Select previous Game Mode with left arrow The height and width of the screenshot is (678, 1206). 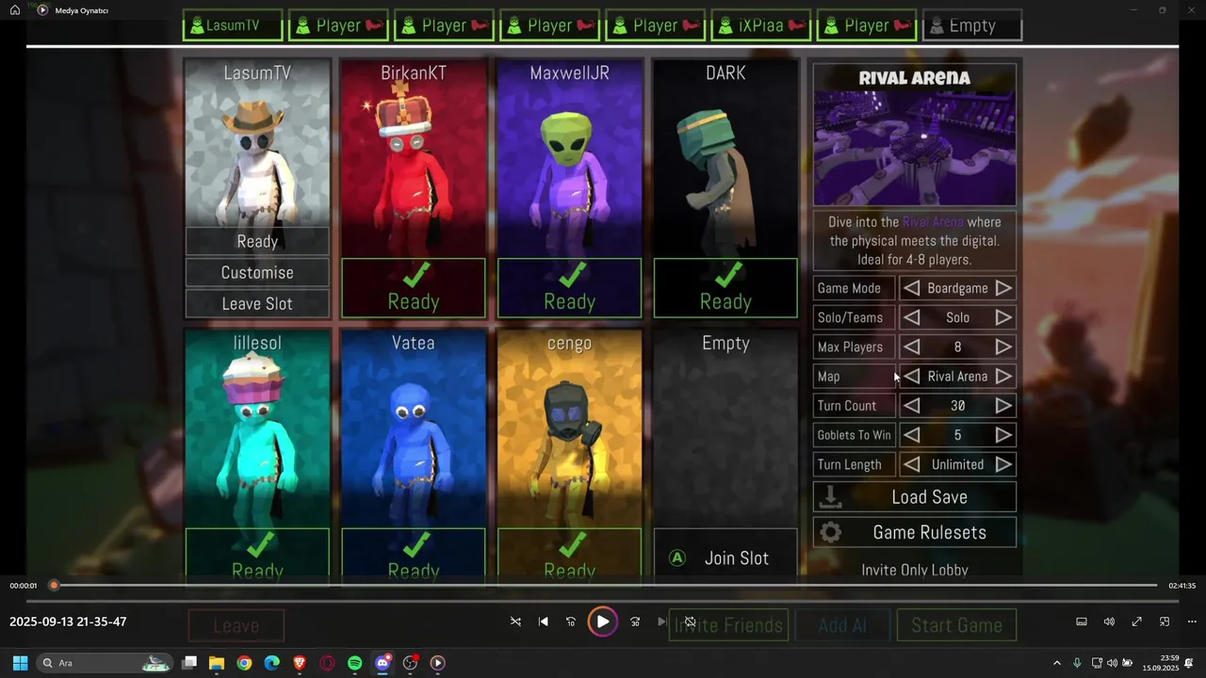(911, 288)
